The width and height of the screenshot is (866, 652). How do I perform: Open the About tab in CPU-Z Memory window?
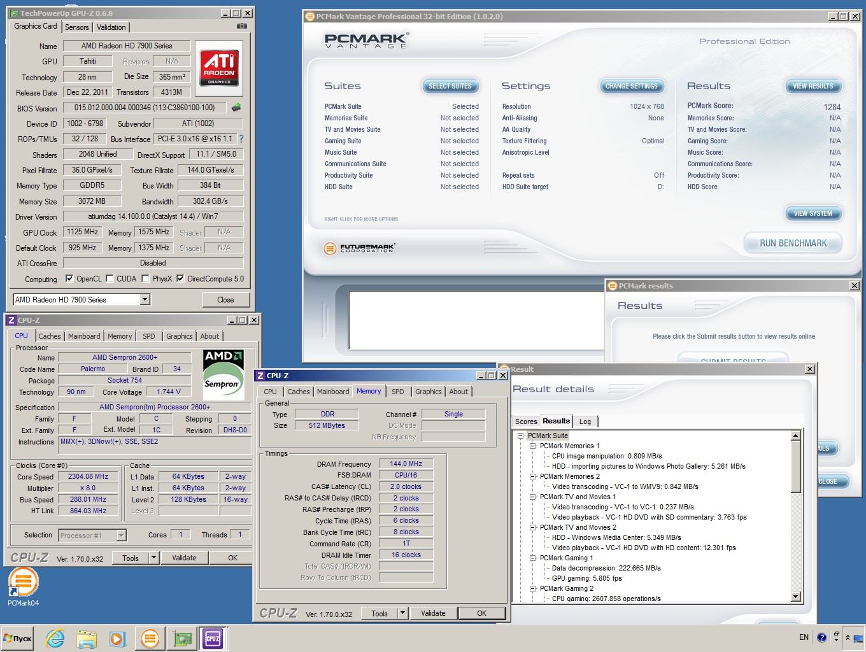[x=458, y=392]
